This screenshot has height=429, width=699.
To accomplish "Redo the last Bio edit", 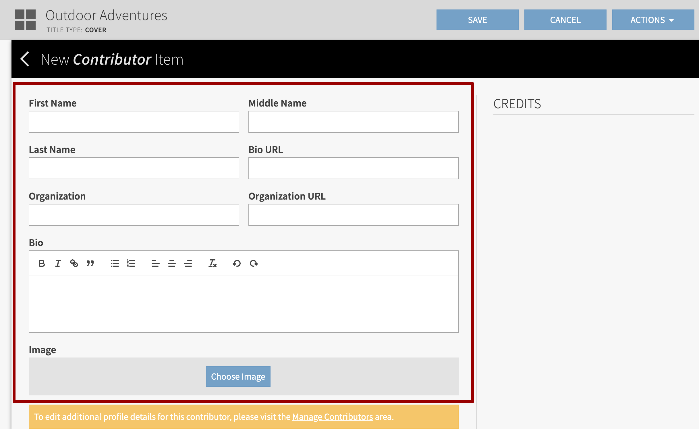I will click(x=254, y=263).
